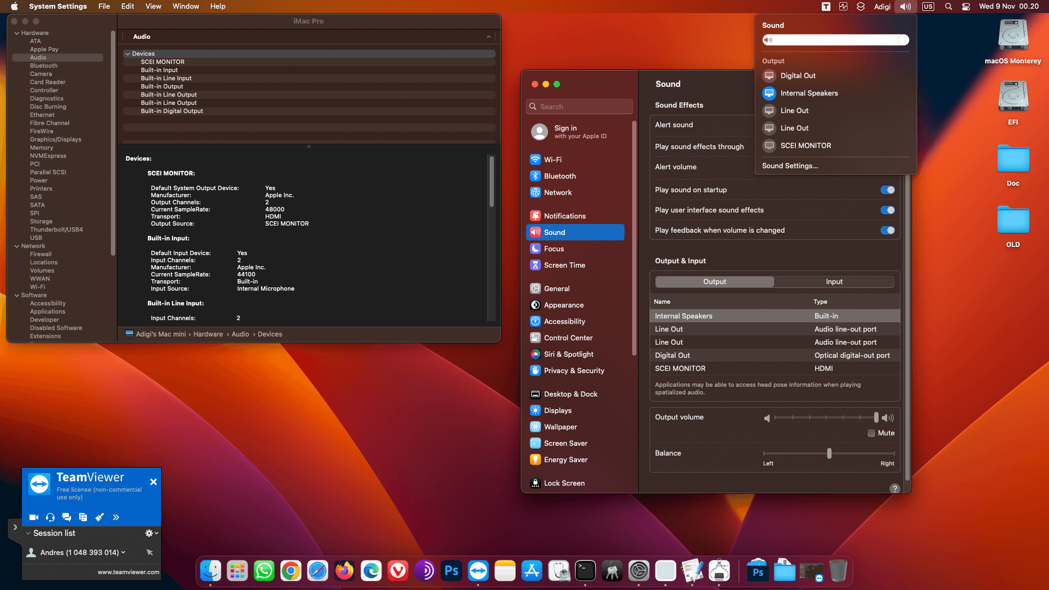Click the Wi-Fi icon in sidebar
Screen dimensions: 1049x590
[x=535, y=160]
